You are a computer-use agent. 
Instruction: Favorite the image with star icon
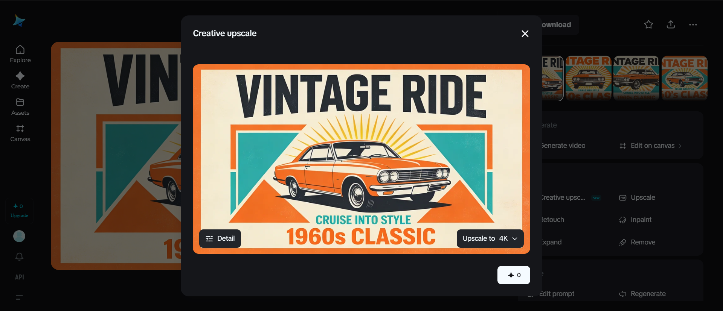click(x=648, y=25)
